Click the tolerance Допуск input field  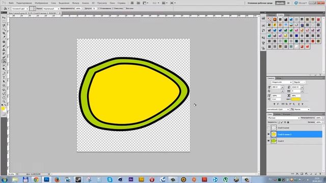pyautogui.click(x=95, y=9)
